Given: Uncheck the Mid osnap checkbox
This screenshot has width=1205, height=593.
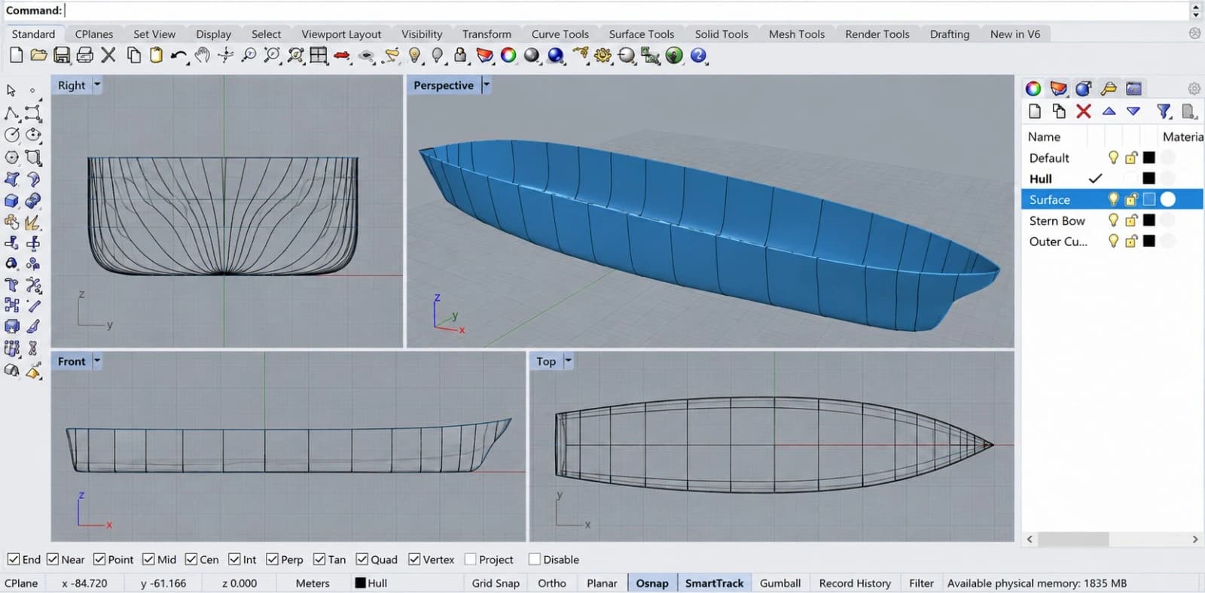Looking at the screenshot, I should 148,559.
